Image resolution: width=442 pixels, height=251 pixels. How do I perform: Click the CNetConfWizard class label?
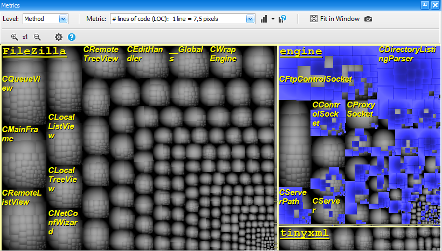click(x=63, y=223)
